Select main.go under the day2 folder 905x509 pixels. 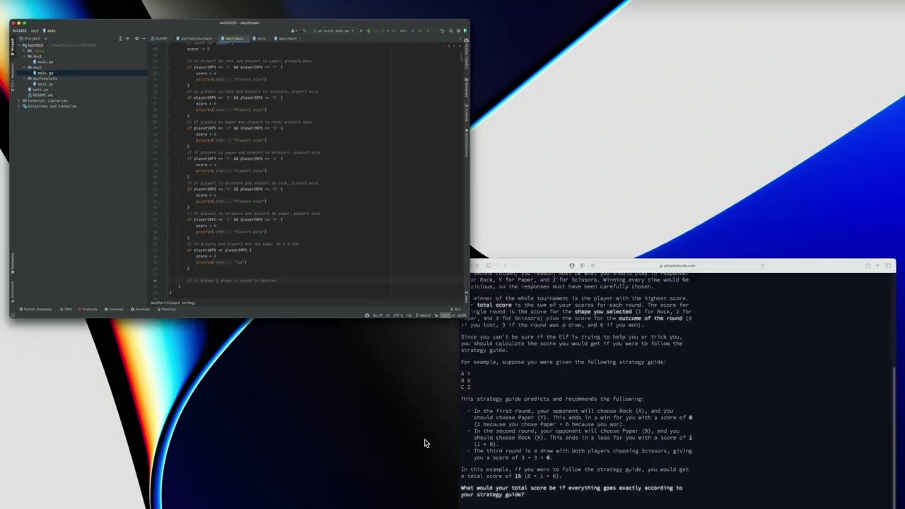click(44, 73)
